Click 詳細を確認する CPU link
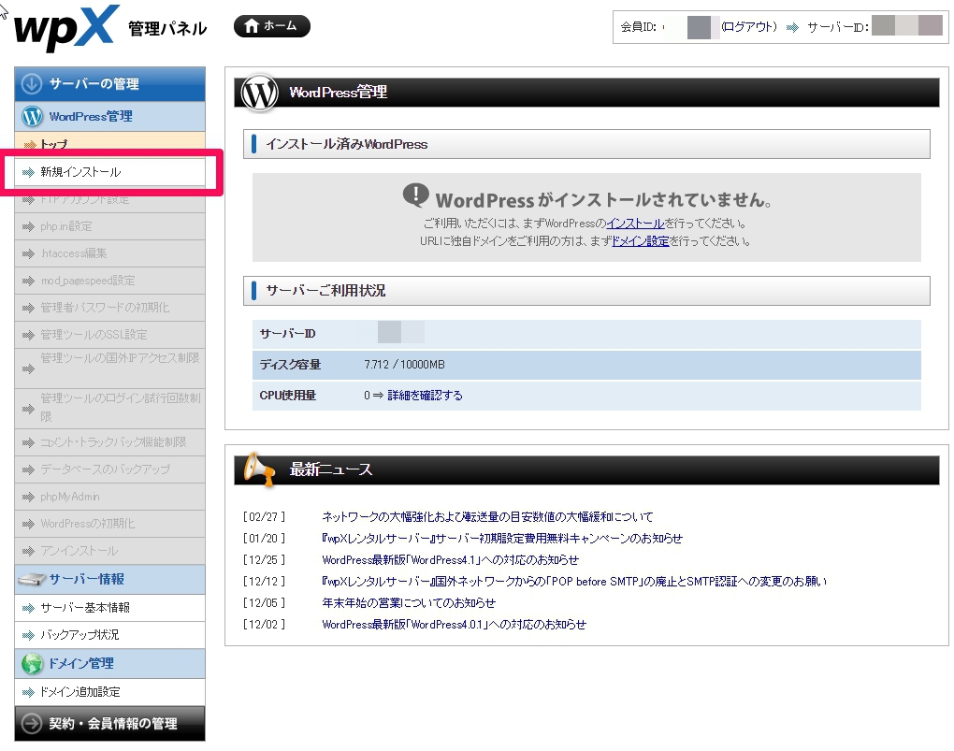 [x=425, y=396]
